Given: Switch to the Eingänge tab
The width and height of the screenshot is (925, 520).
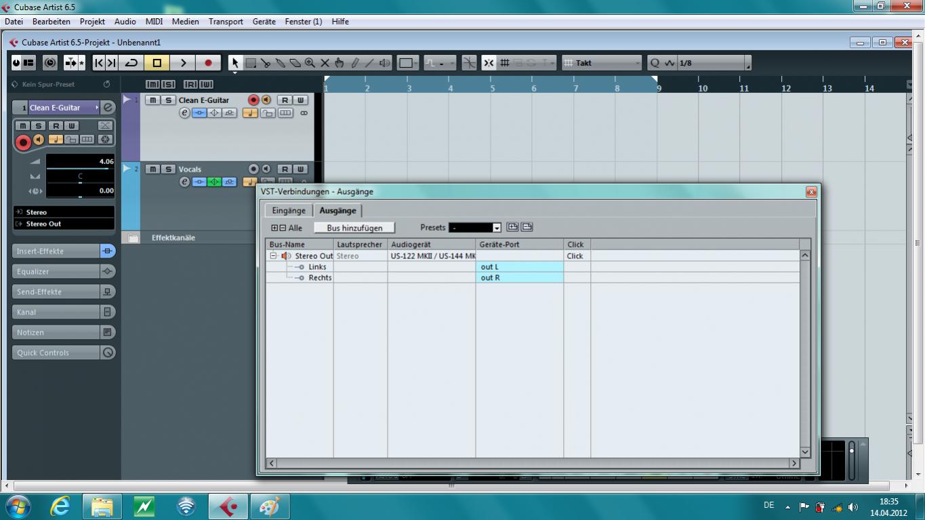Looking at the screenshot, I should click(289, 211).
